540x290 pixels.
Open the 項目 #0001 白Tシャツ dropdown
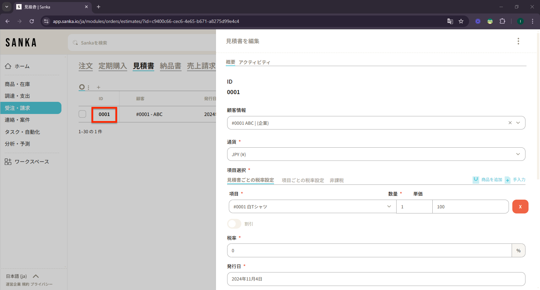pos(312,207)
